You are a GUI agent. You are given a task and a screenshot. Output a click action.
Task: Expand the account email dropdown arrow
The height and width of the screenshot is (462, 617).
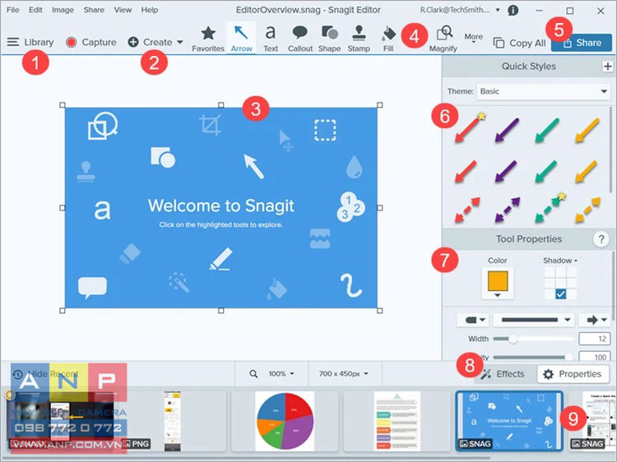(x=498, y=10)
